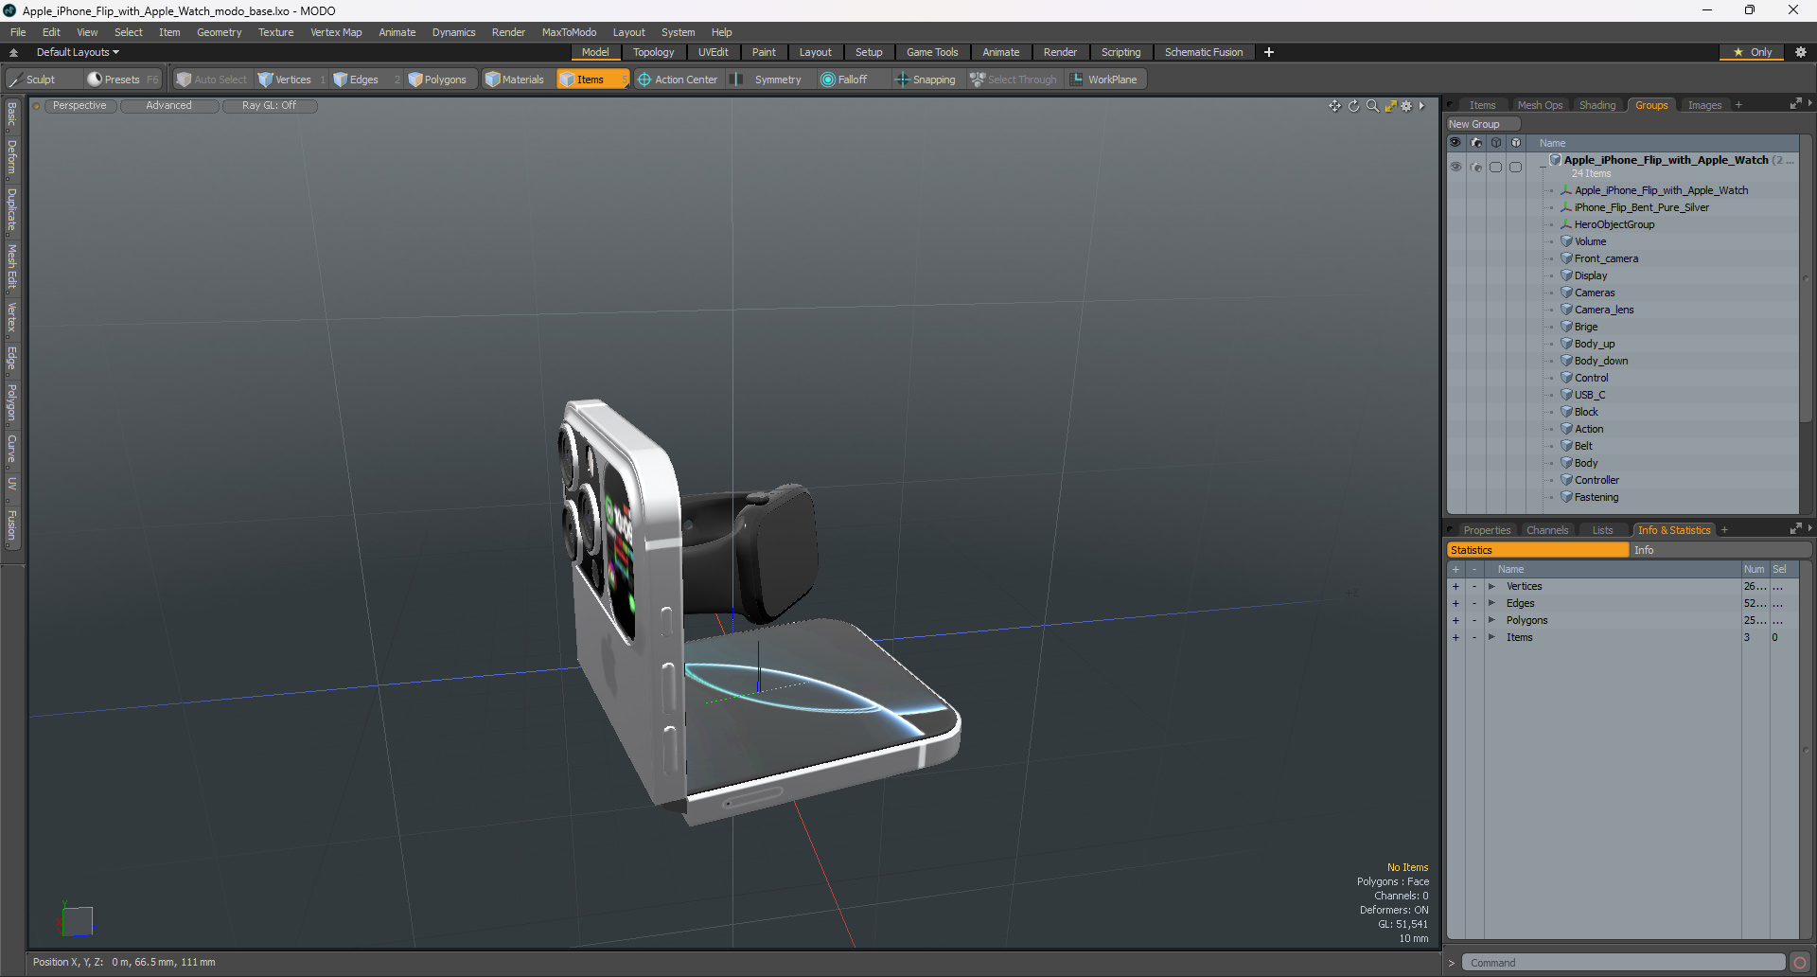Open the MaxToModo menu

(569, 32)
